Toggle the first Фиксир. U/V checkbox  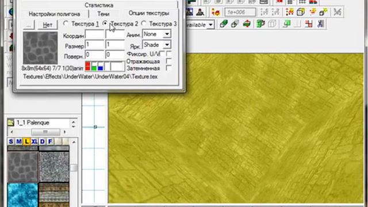[x=162, y=53]
